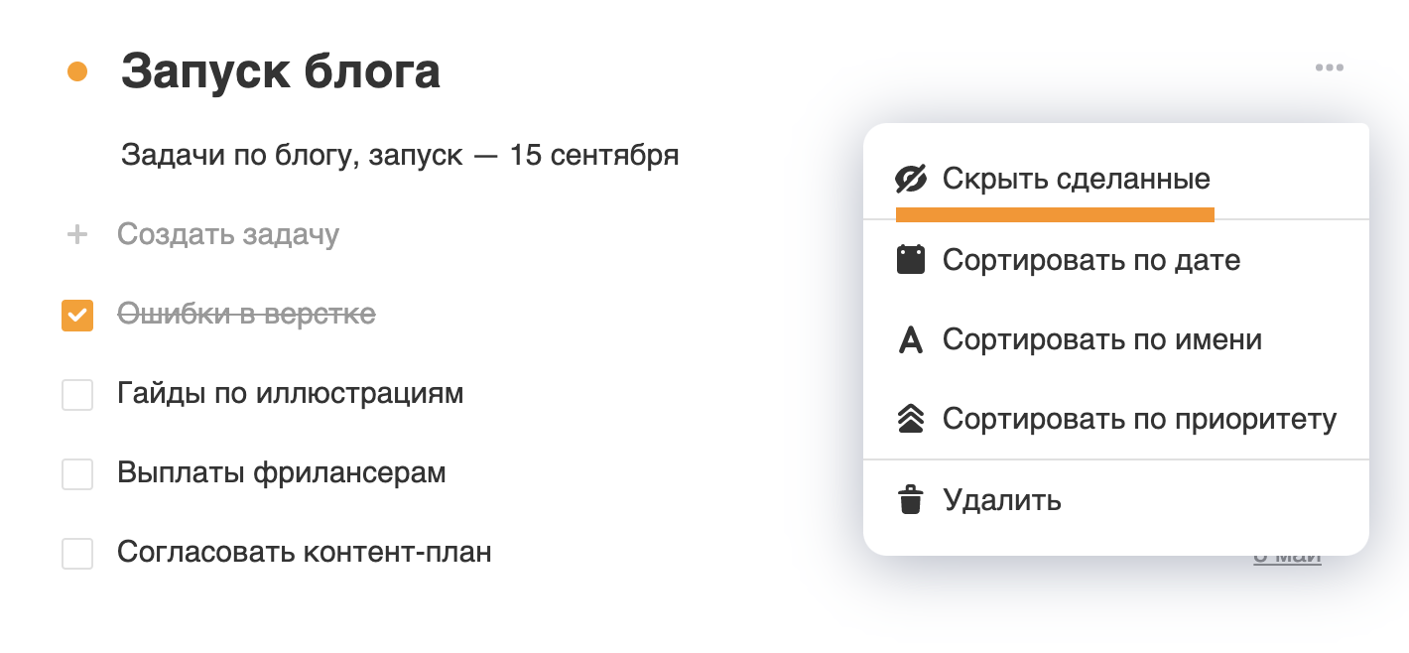Click the orange project color dot
Screen dimensions: 1409x653
click(x=77, y=71)
